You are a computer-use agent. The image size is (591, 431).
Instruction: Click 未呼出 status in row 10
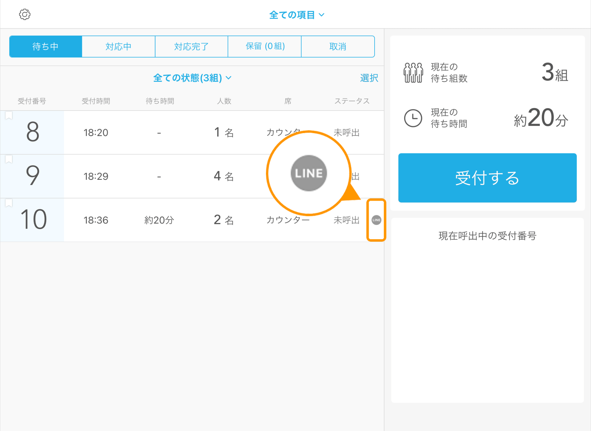click(x=347, y=220)
